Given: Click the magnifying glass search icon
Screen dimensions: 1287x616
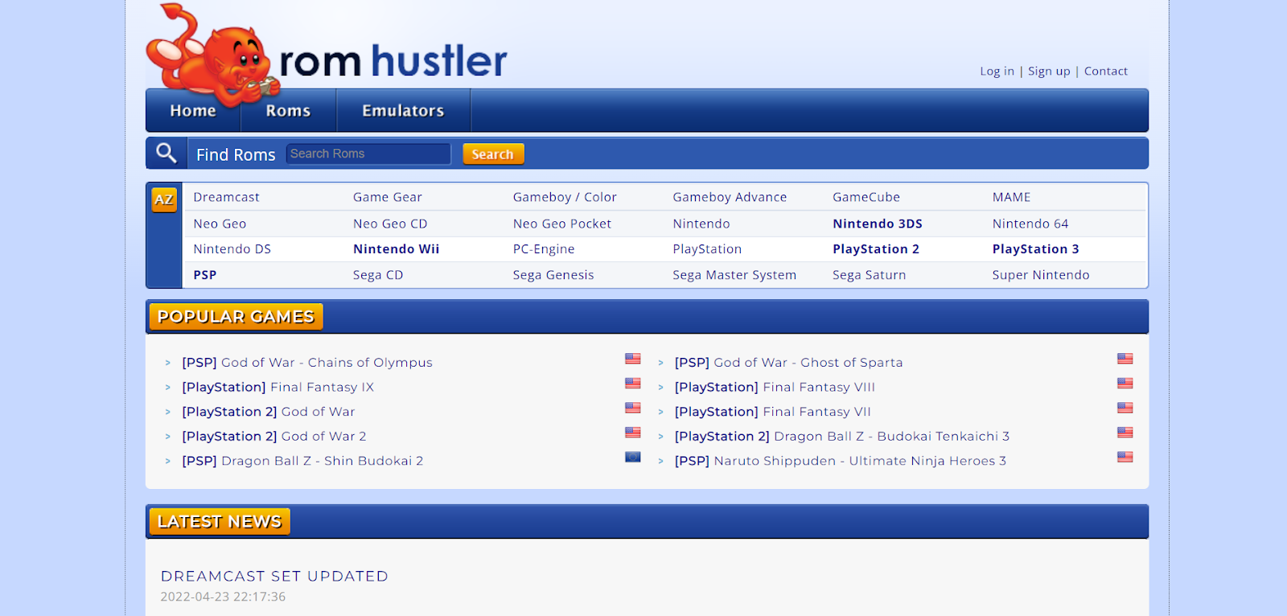Looking at the screenshot, I should point(167,153).
